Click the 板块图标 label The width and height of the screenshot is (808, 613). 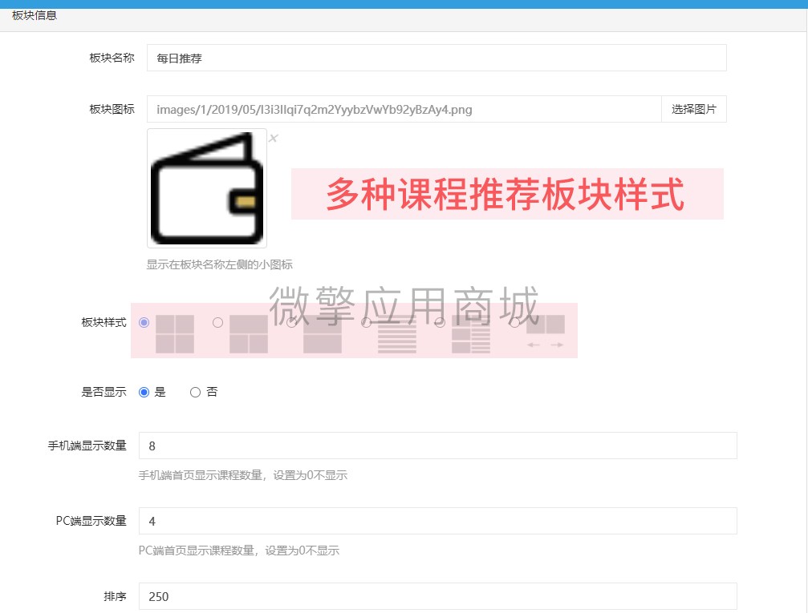click(112, 109)
